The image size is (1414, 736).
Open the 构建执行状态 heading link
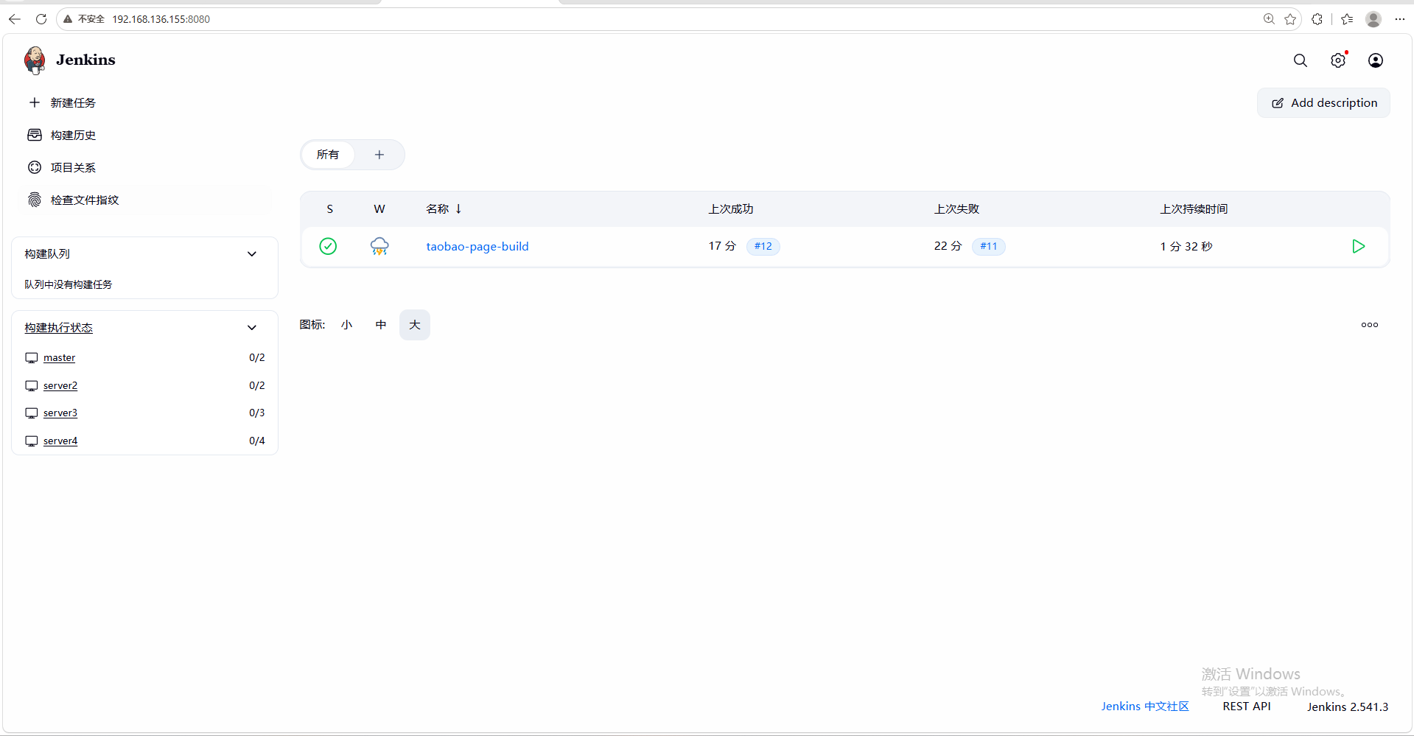pos(59,328)
